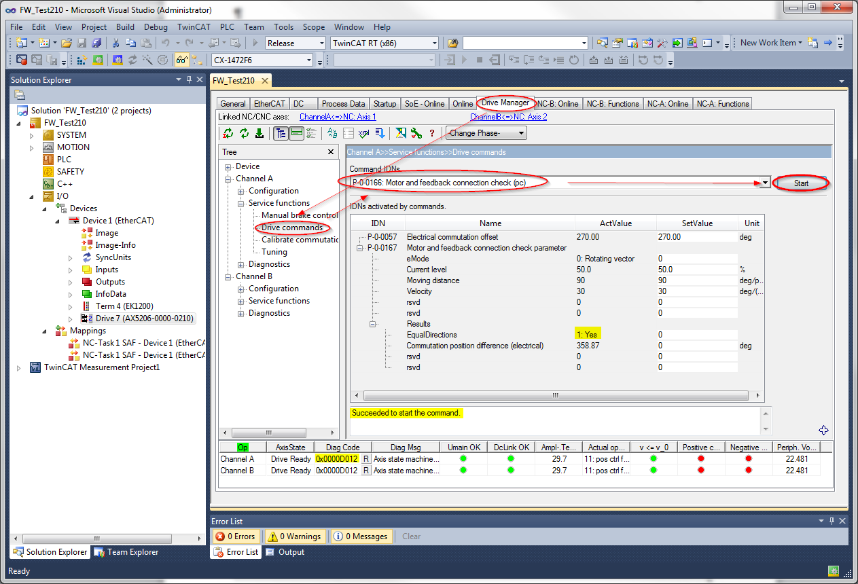The image size is (858, 584).
Task: Switch to the Output tab at bottom
Action: [285, 552]
